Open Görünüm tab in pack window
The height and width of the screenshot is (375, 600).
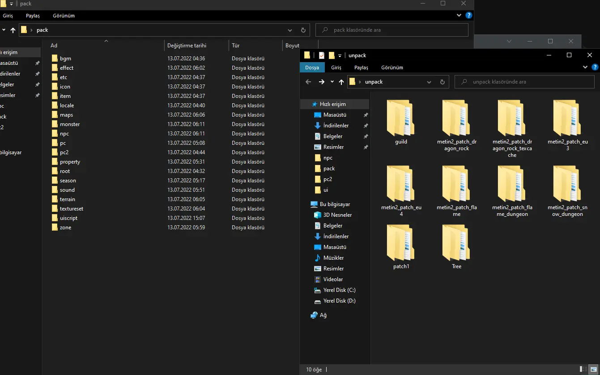tap(64, 16)
